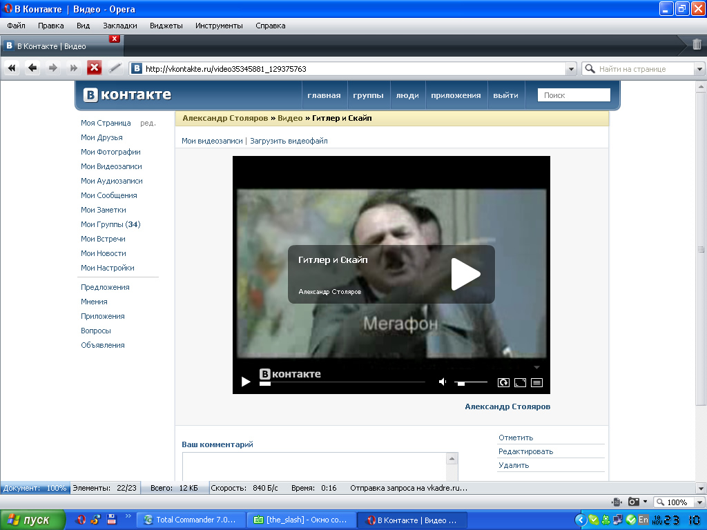Viewport: 707px width, 530px height.
Task: Go back with the Opera back arrow
Action: (32, 68)
